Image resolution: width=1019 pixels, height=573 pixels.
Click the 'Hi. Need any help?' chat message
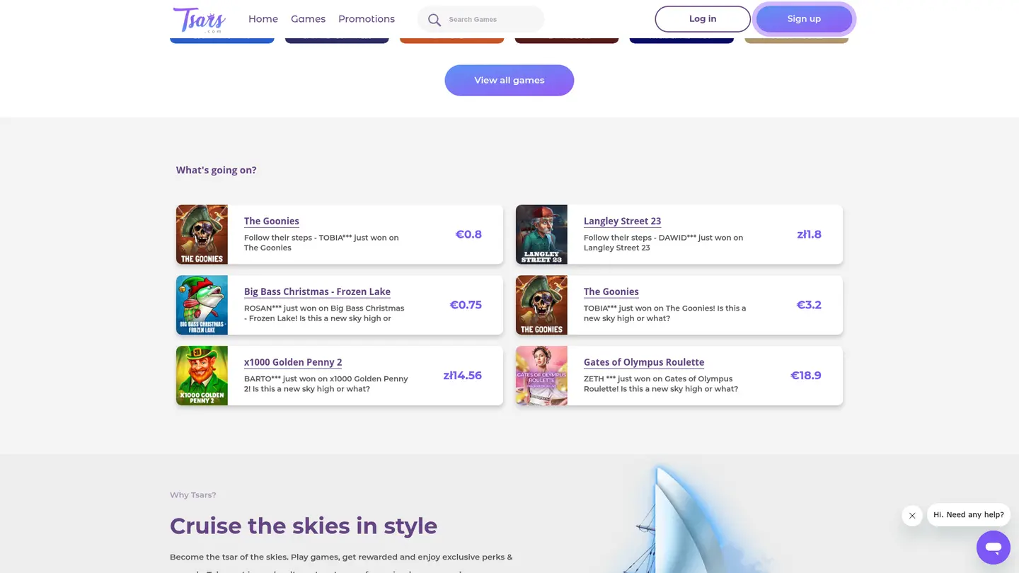coord(969,515)
